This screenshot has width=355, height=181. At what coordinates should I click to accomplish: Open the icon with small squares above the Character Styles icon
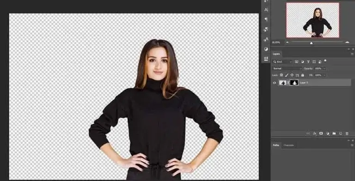click(x=266, y=29)
